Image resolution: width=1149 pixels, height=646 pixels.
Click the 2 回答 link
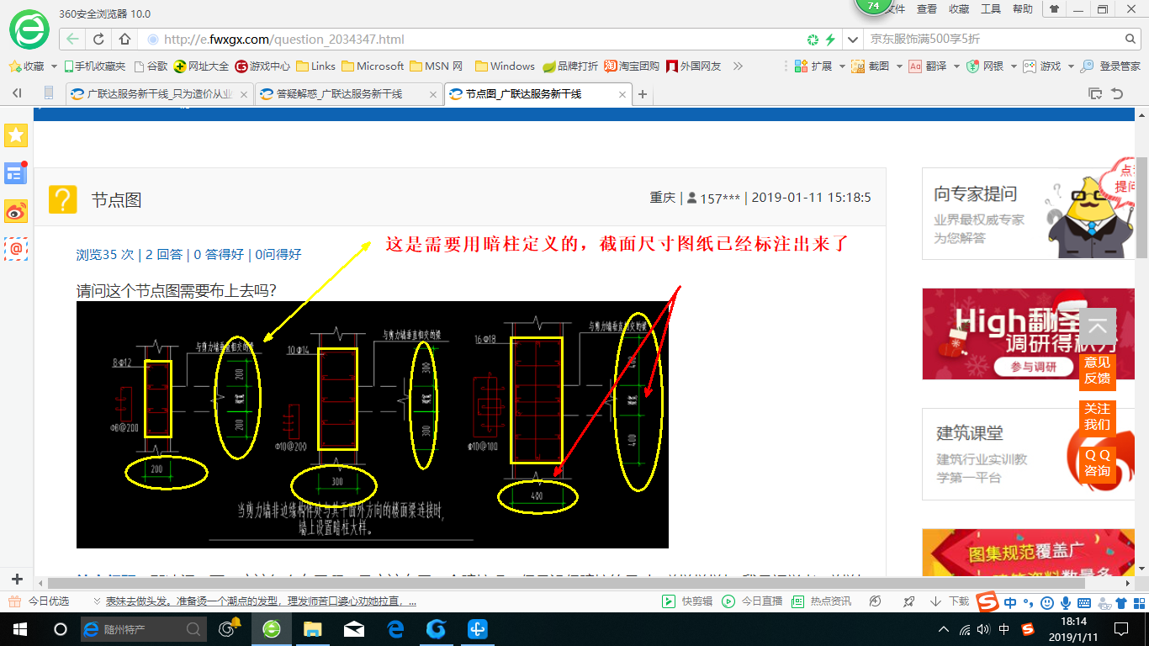click(x=163, y=254)
